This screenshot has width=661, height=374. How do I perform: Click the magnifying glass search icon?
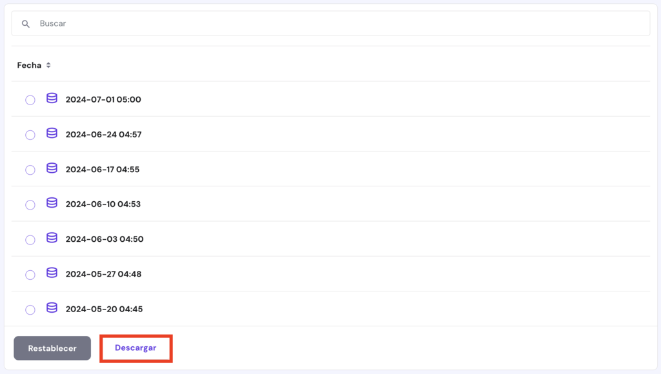[x=25, y=23]
